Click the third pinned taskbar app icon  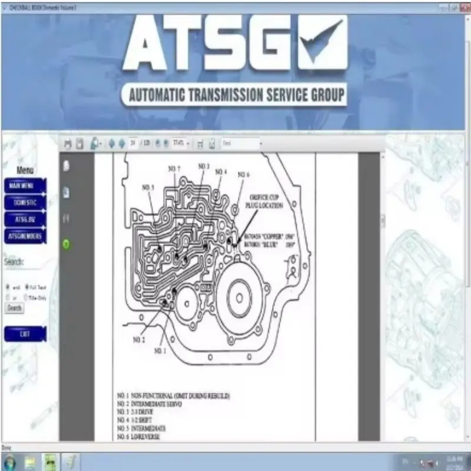(71, 462)
